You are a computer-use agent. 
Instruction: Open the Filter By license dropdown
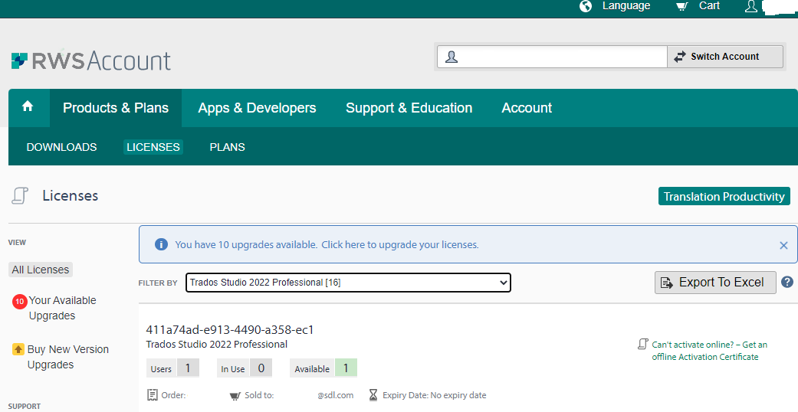point(348,283)
